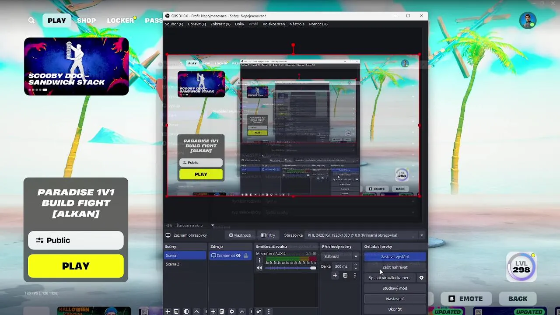Click Fortnite EMOTE button
This screenshot has height=315, width=560.
[x=466, y=299]
